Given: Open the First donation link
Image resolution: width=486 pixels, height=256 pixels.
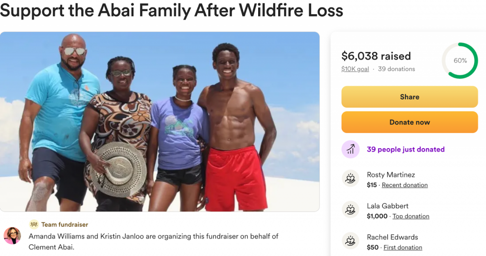Looking at the screenshot, I should [x=402, y=247].
